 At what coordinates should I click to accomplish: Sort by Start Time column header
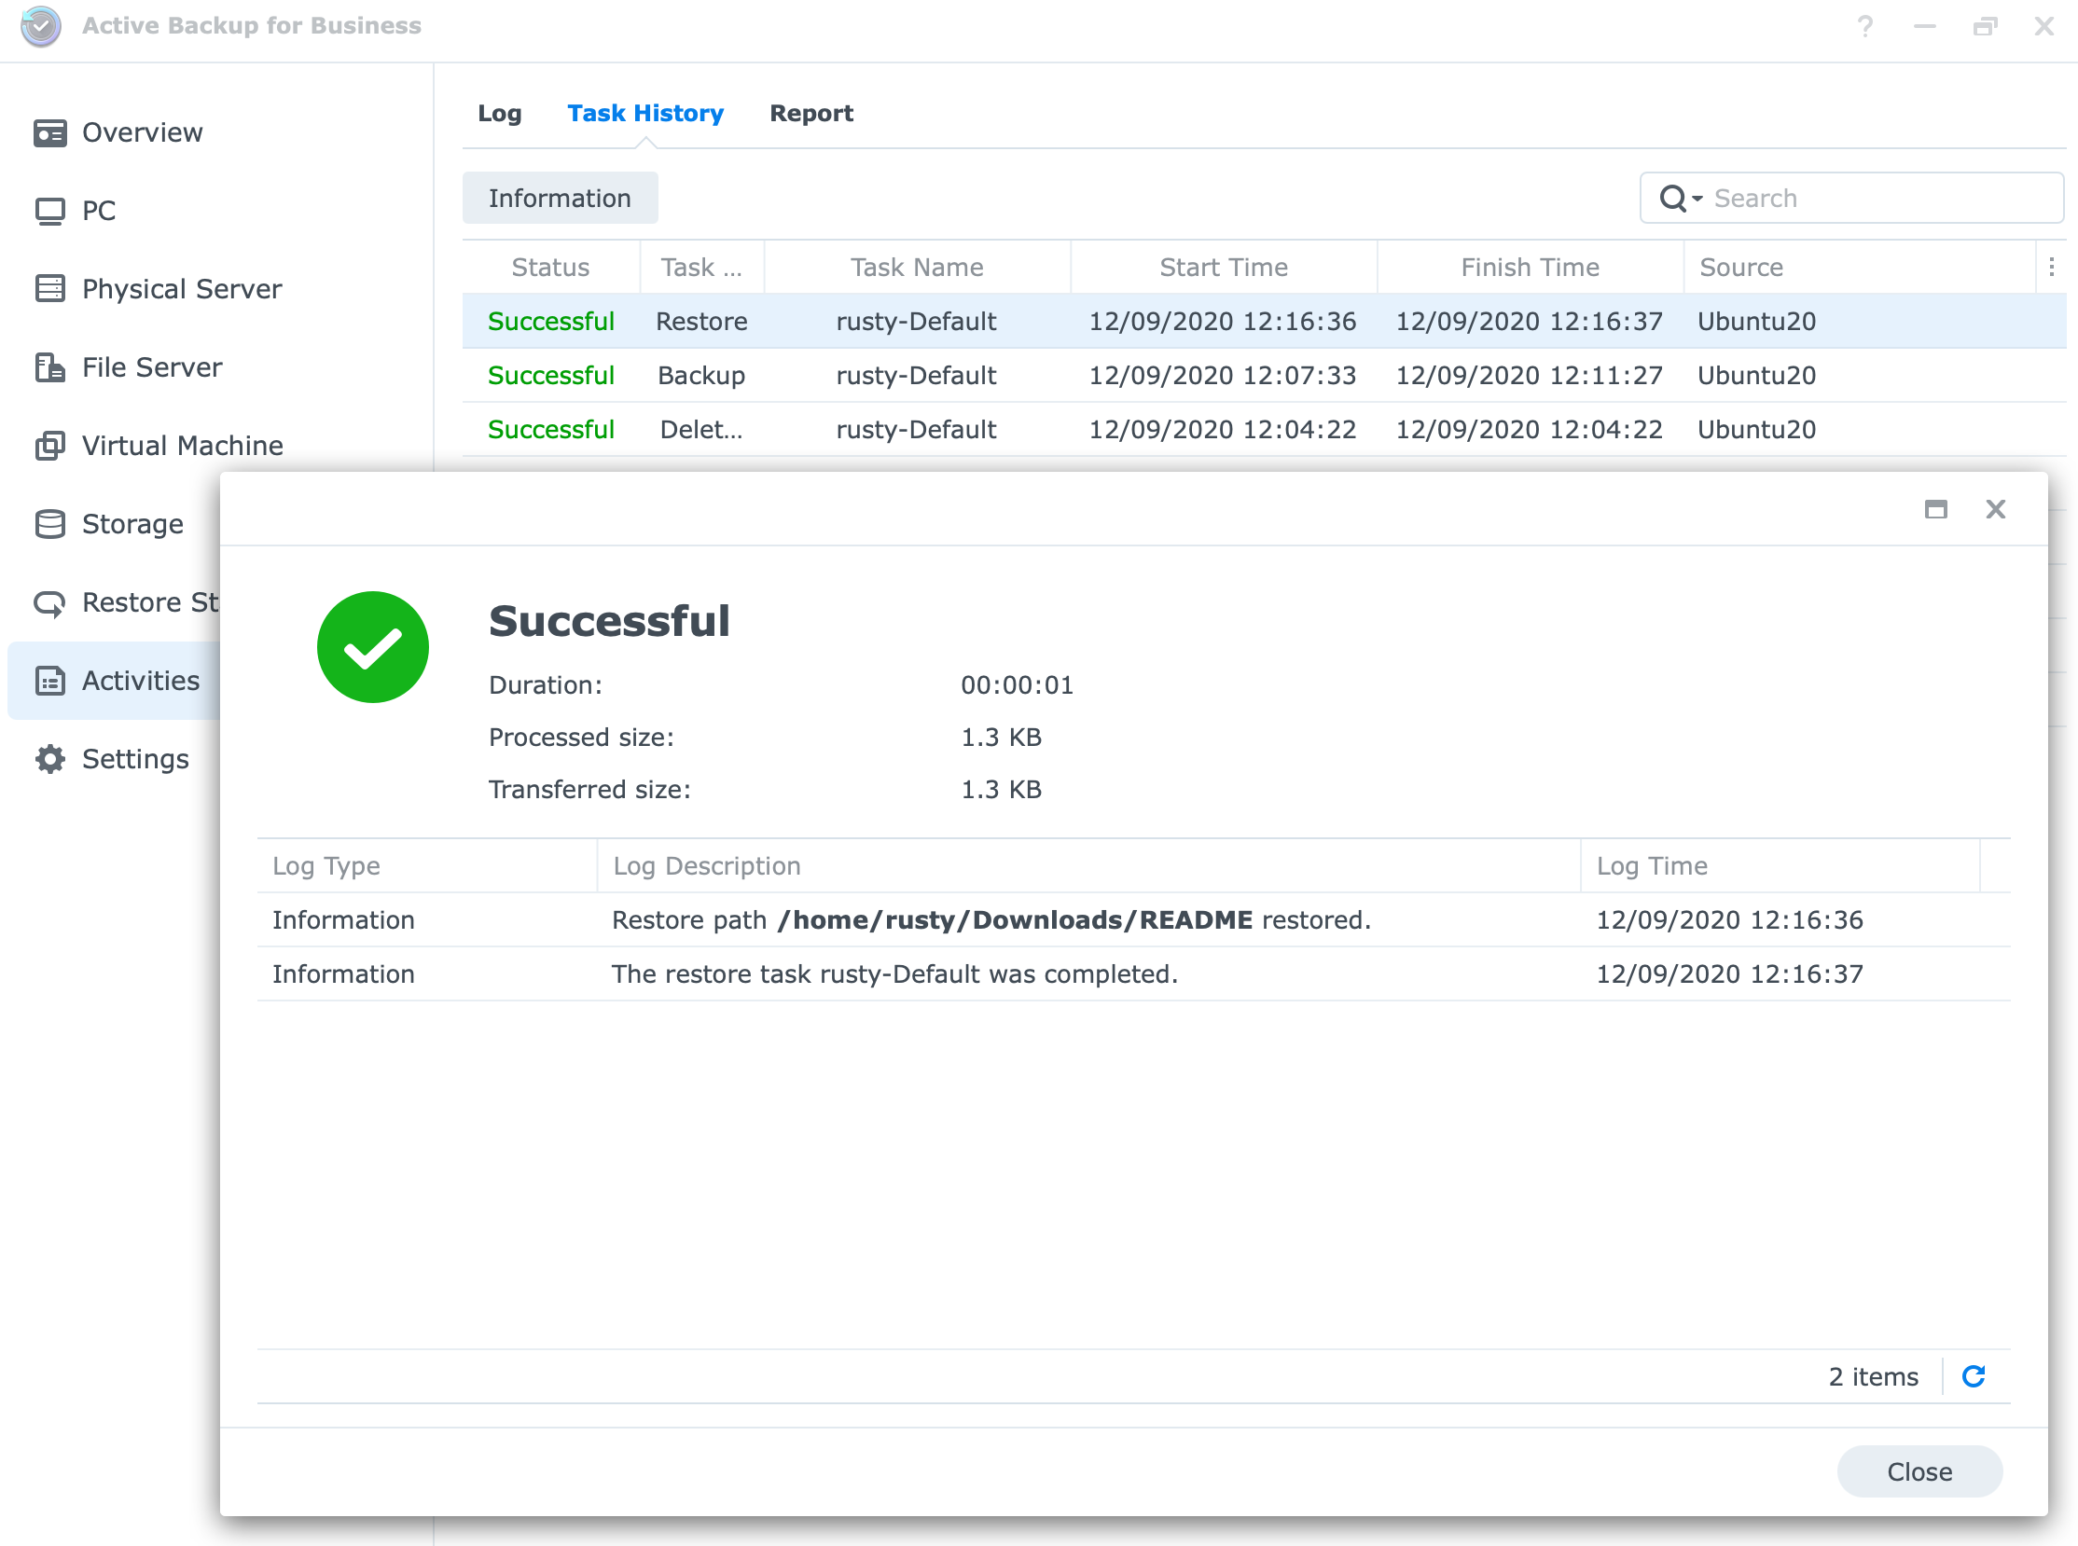pos(1224,267)
